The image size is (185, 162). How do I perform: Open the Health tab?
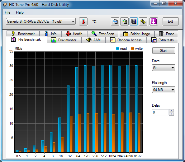click(74, 34)
